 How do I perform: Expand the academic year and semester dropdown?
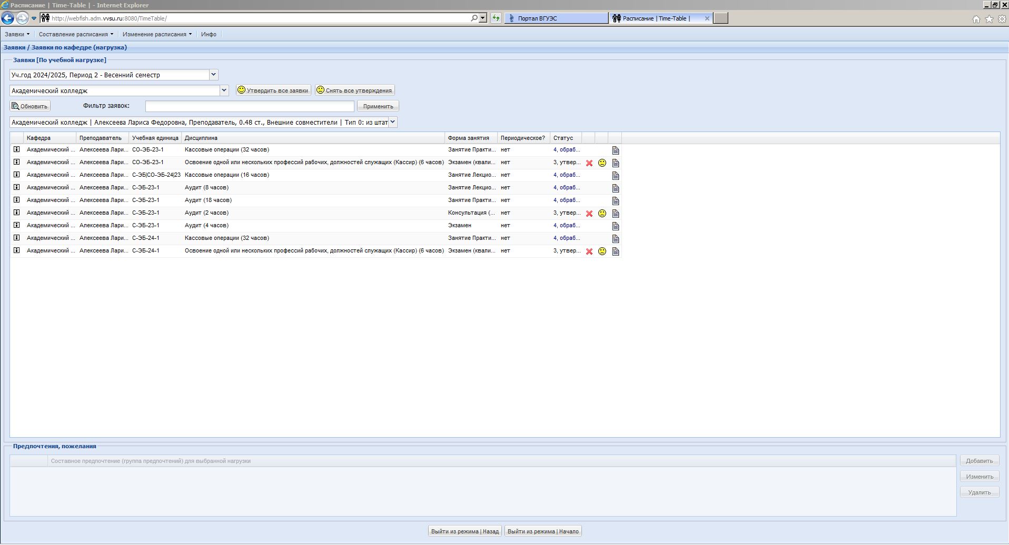tap(213, 75)
